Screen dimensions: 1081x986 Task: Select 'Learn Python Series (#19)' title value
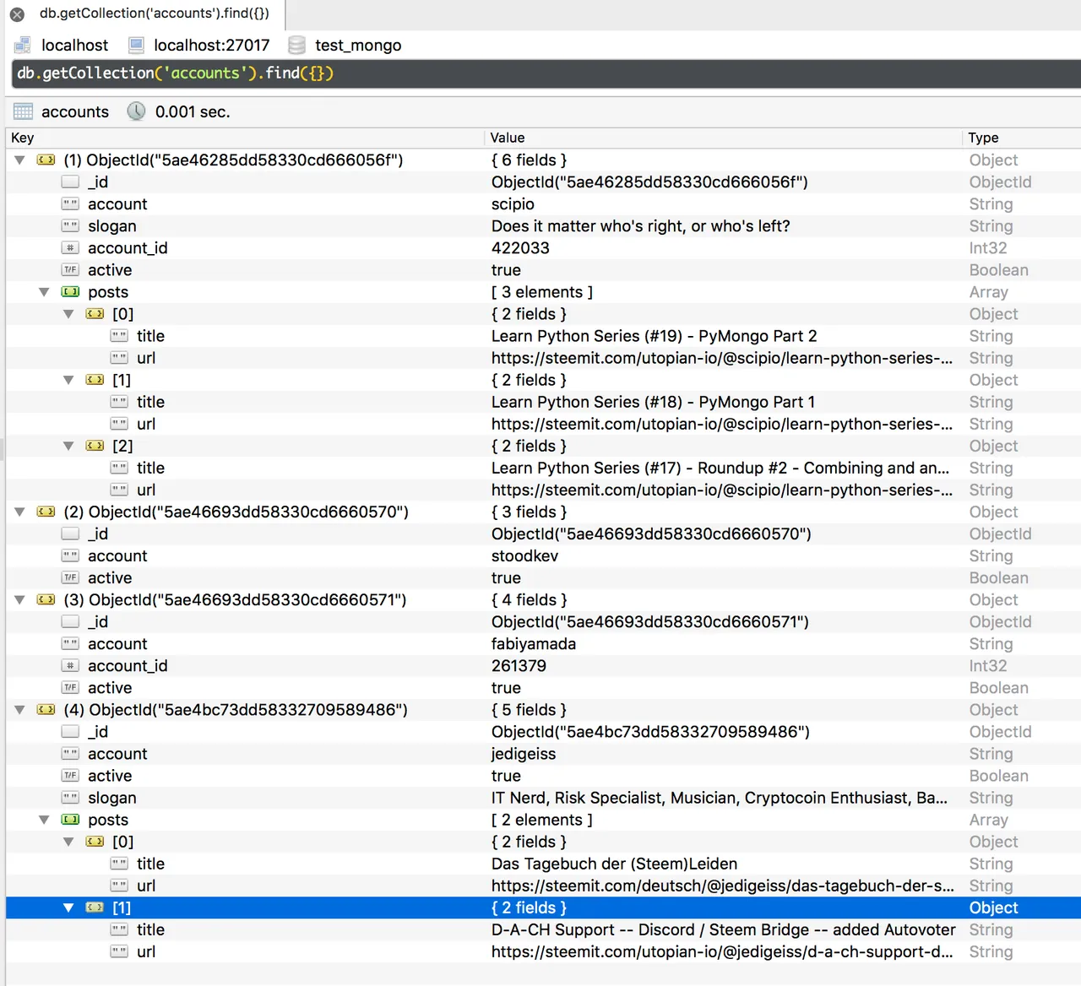pos(655,336)
